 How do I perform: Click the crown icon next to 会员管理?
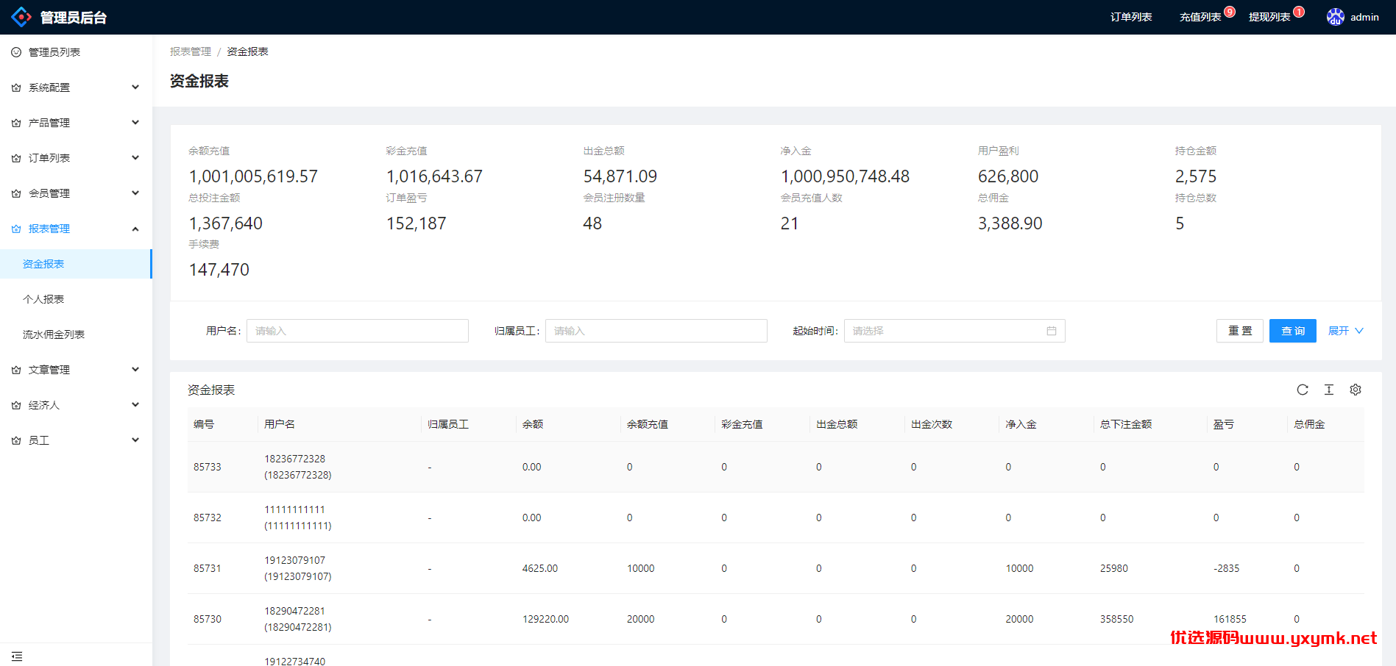tap(16, 193)
